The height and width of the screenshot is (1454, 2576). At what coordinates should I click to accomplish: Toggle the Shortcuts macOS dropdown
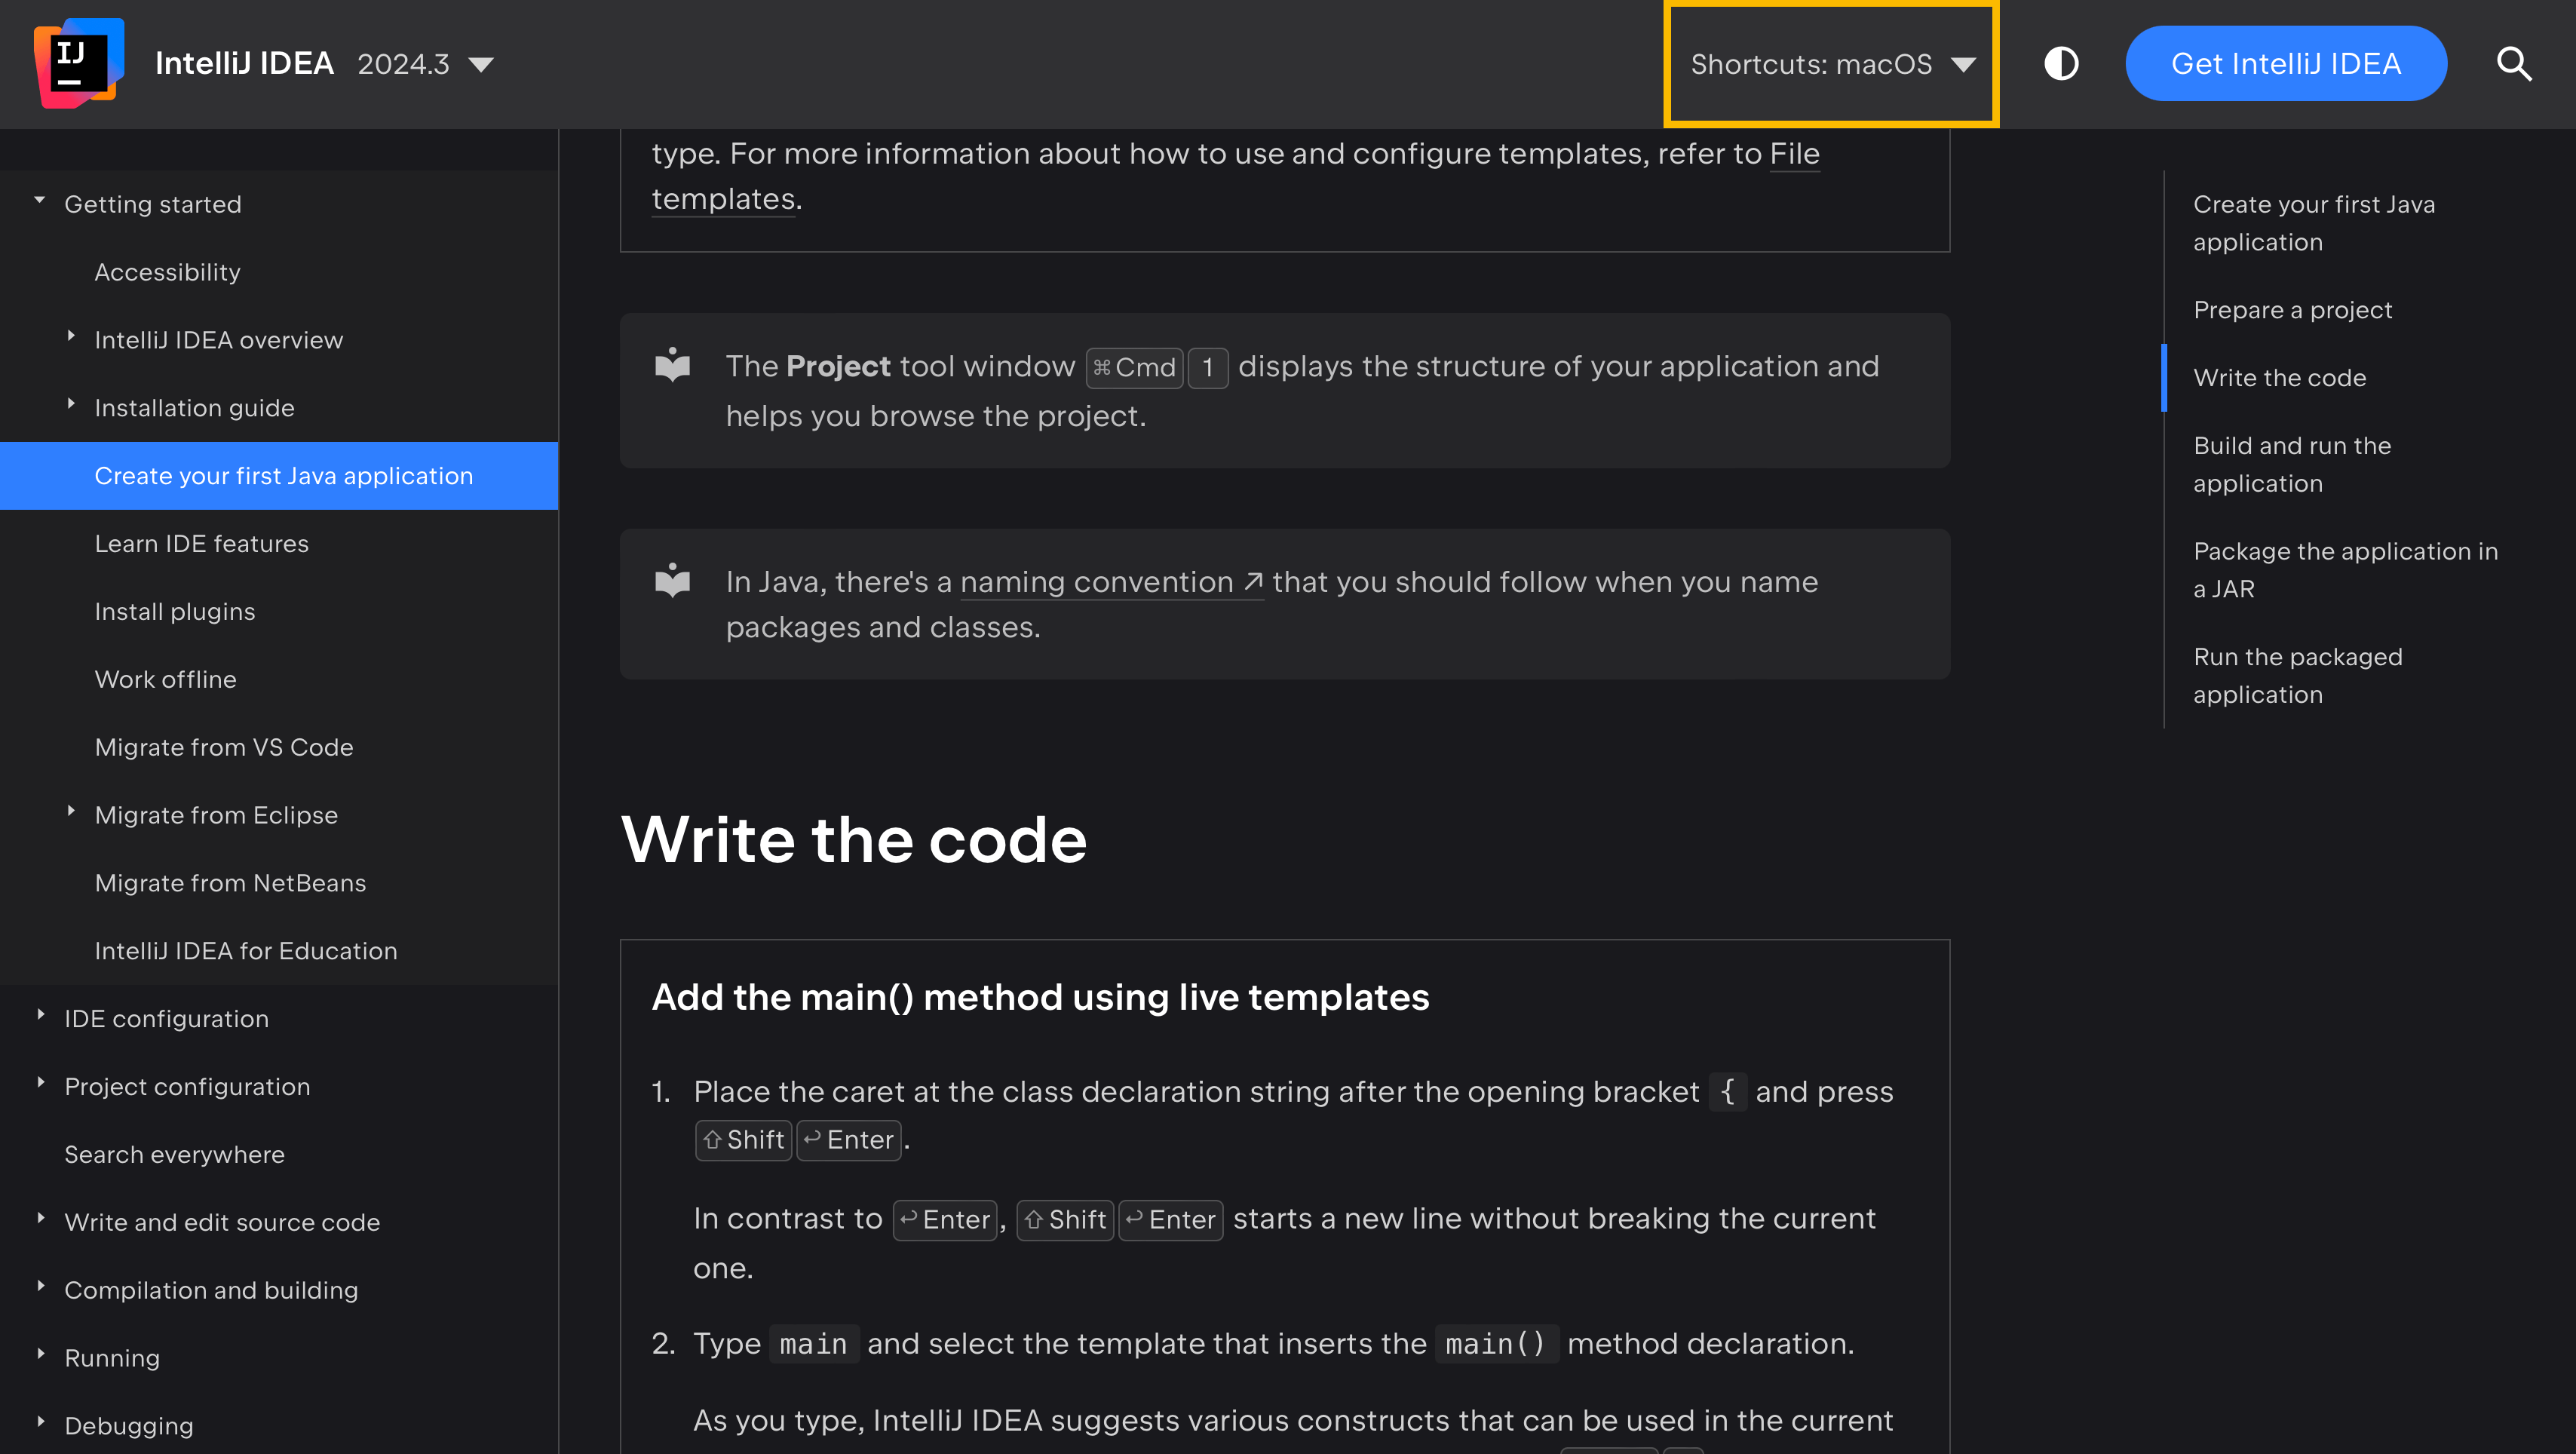[x=1829, y=63]
